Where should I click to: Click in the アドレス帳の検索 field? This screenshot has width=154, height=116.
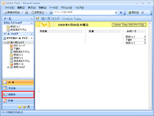point(84,12)
